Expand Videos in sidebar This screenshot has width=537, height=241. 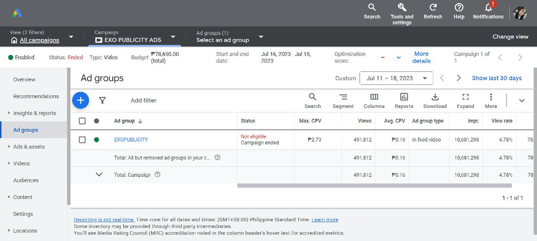click(x=9, y=164)
